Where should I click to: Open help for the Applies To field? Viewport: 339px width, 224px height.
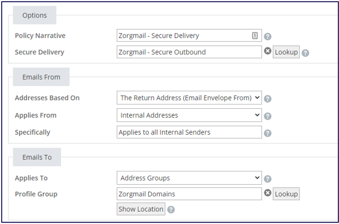click(x=268, y=179)
